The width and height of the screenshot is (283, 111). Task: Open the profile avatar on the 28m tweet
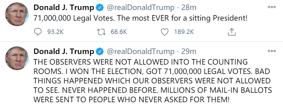[x=17, y=14]
